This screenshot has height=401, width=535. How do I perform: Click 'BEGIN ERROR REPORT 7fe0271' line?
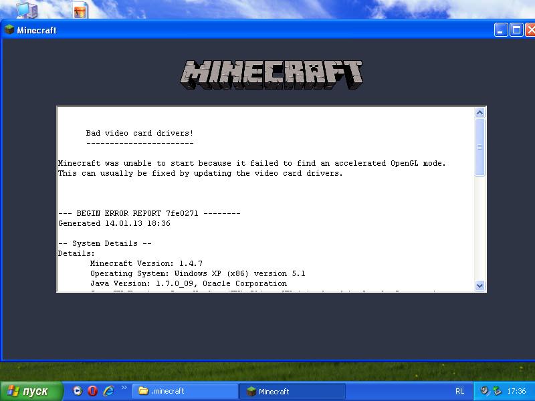[149, 213]
